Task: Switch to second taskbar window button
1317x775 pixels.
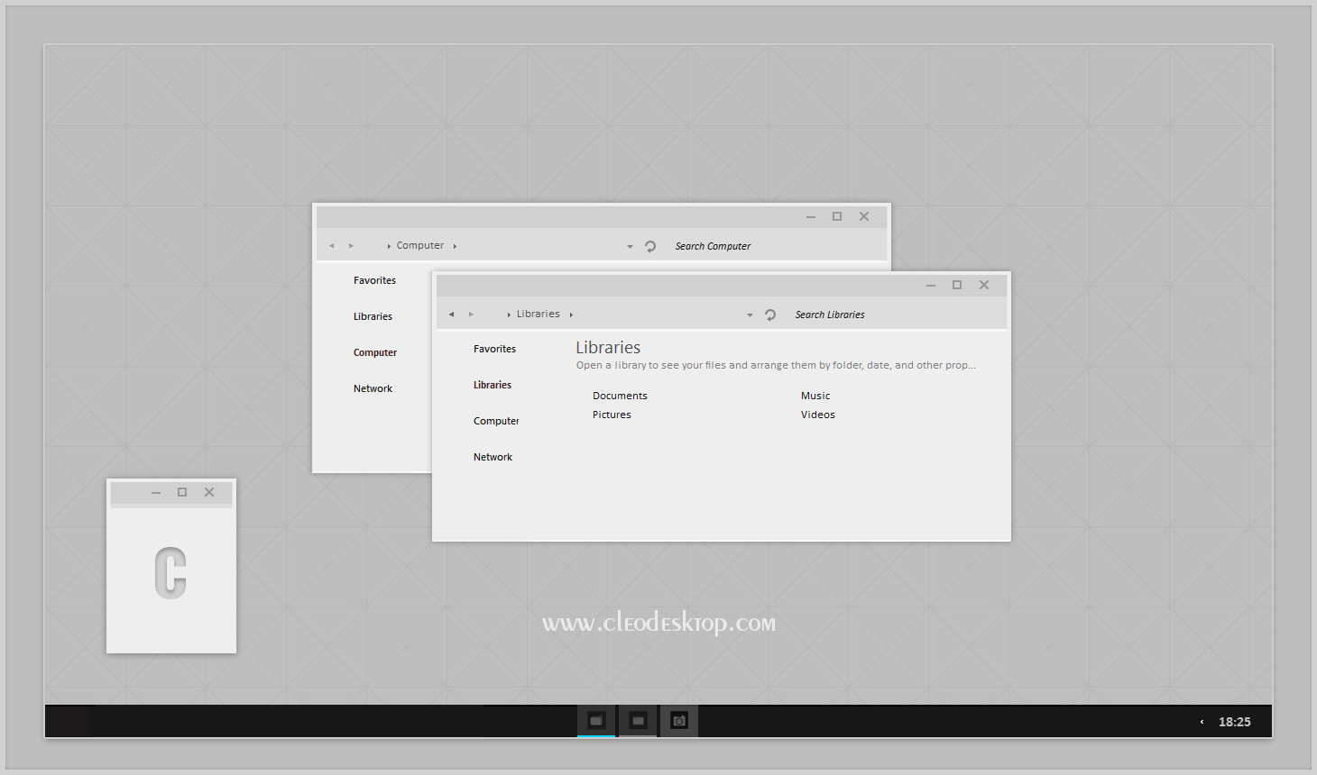Action: point(638,721)
